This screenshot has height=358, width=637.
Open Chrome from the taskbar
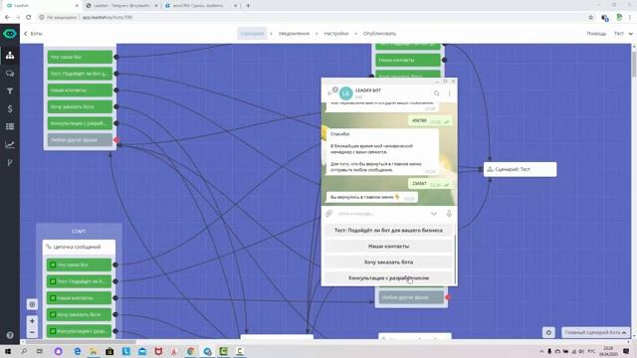(x=190, y=351)
